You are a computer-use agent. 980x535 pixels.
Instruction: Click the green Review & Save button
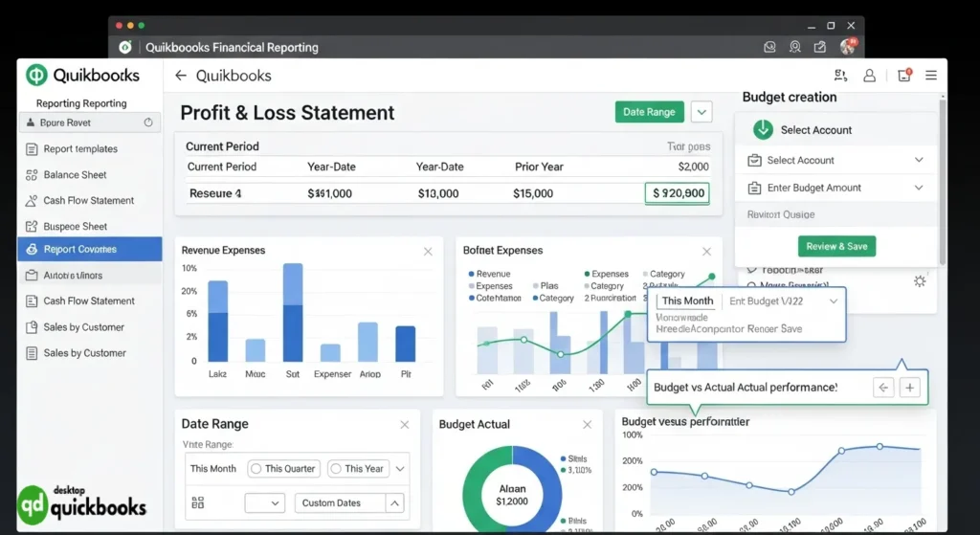tap(836, 246)
